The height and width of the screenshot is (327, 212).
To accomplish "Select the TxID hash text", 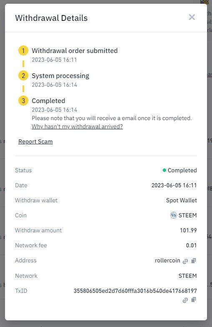I will [135, 291].
